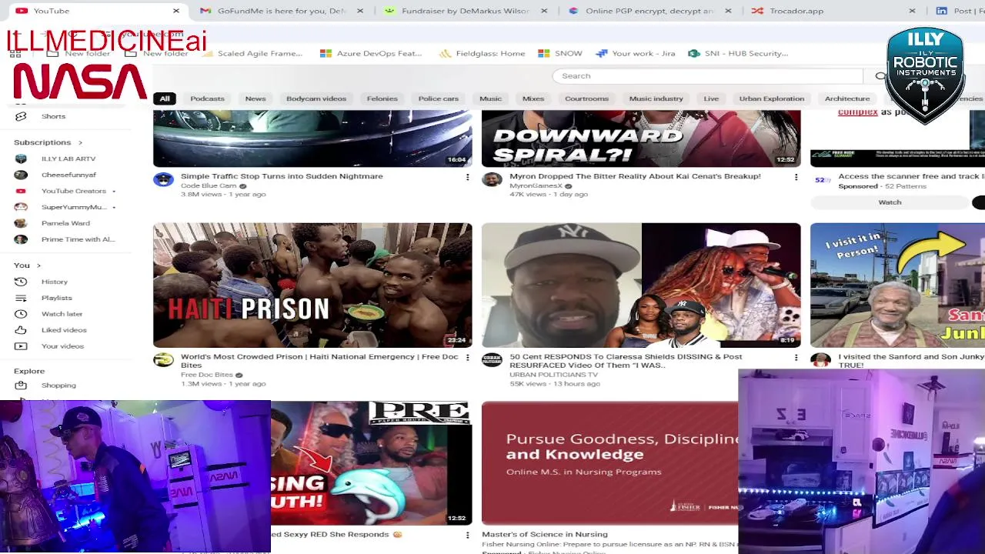Open URBAN POLITICIANS TV channel avatar

tap(492, 360)
